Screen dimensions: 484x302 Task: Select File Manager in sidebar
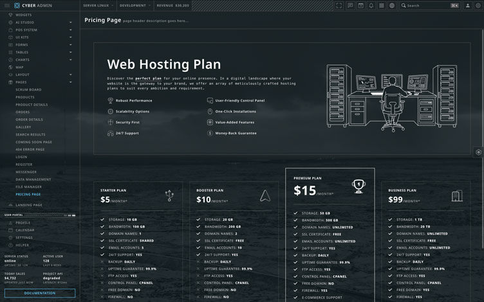28,186
